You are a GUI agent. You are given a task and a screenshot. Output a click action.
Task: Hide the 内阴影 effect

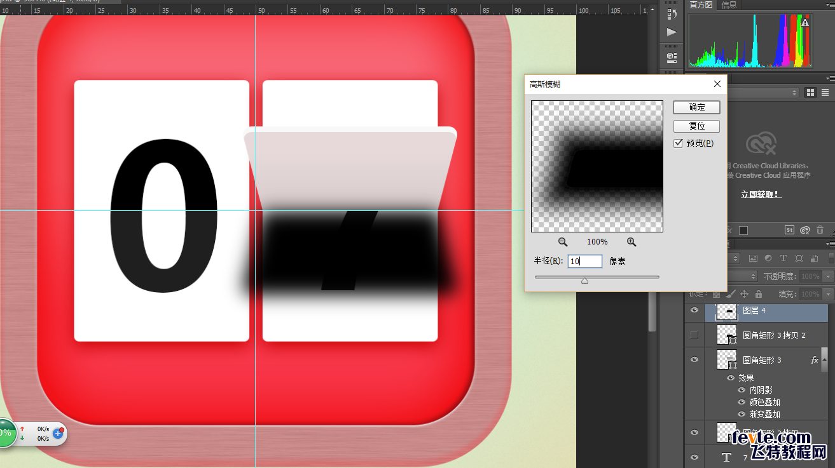(x=742, y=390)
